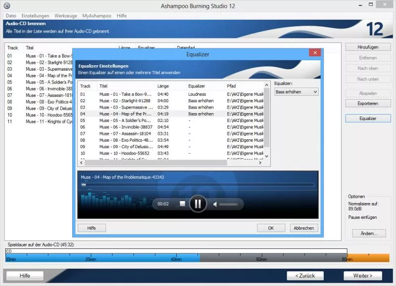Click track 11 Knights of Cy in main list

click(x=40, y=122)
